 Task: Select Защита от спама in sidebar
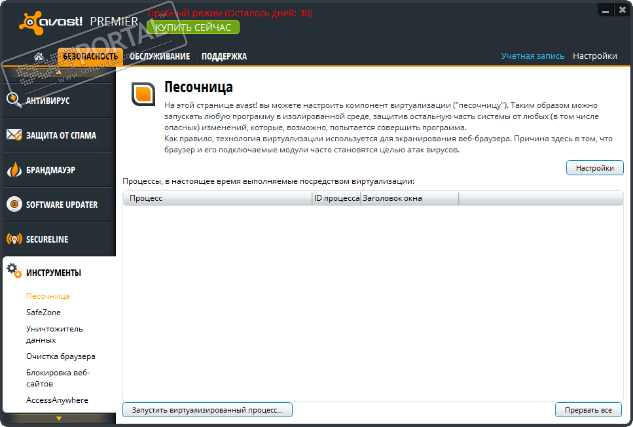pos(59,135)
